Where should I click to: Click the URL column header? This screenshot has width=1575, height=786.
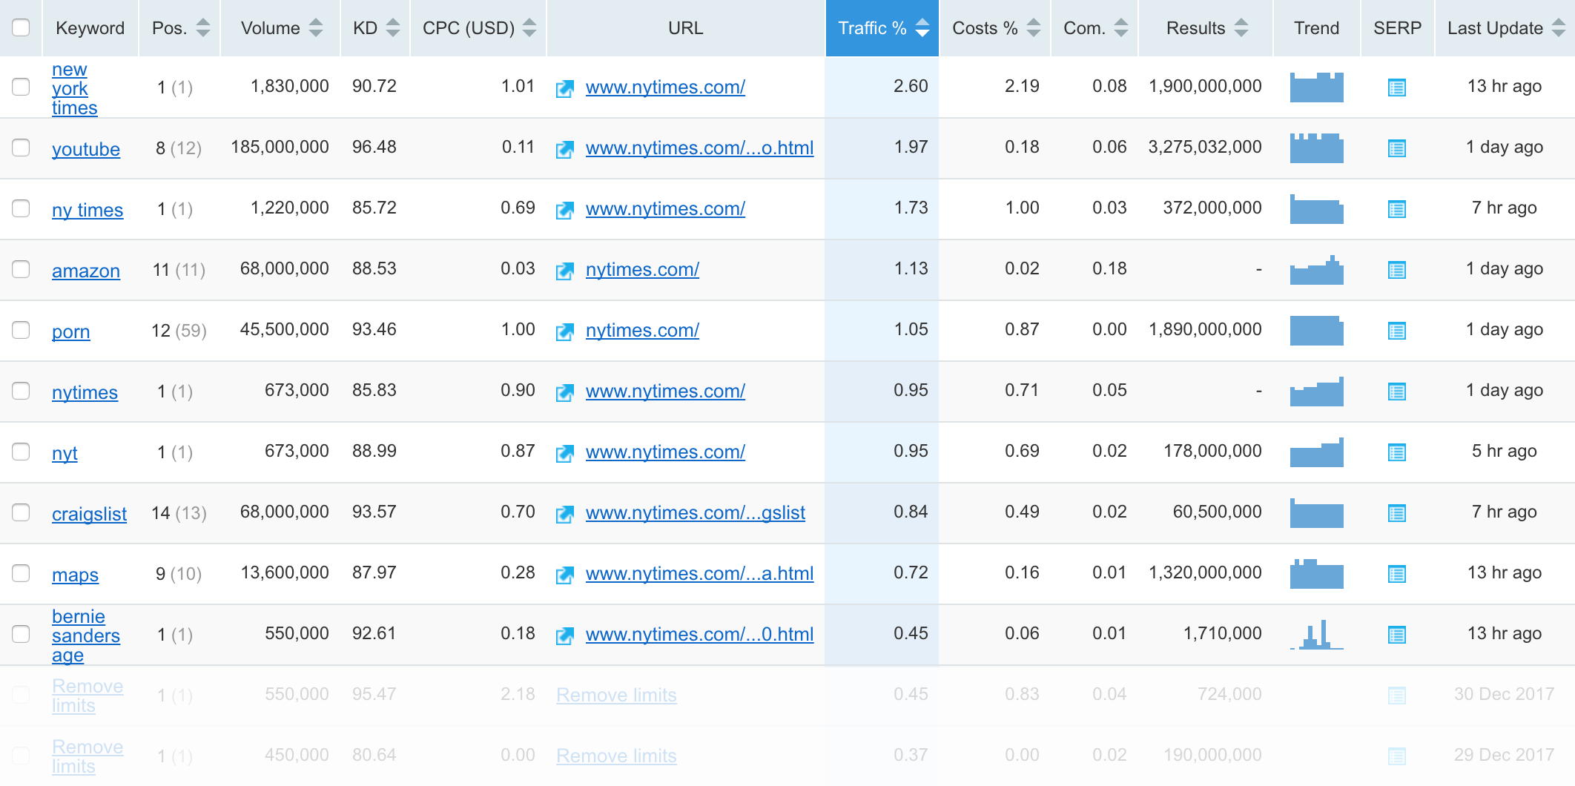(x=685, y=28)
